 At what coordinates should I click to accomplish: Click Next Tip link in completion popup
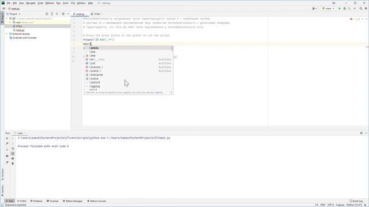(x=159, y=93)
